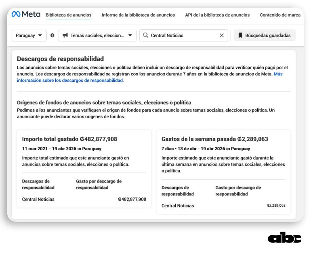Click Central Noticias in total spending table
The width and height of the screenshot is (311, 253).
pos(38,199)
